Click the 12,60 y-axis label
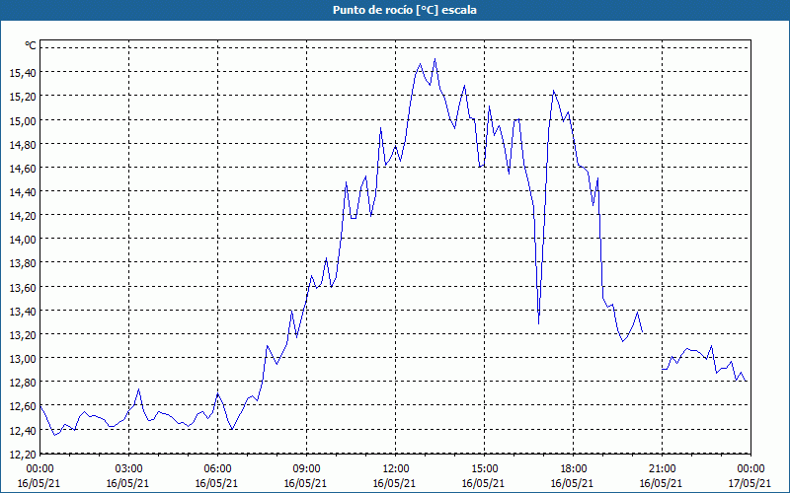Image resolution: width=790 pixels, height=493 pixels. [x=23, y=407]
